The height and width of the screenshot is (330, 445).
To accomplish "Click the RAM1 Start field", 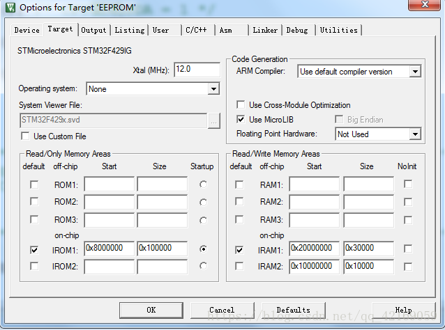I will pyautogui.click(x=314, y=184).
